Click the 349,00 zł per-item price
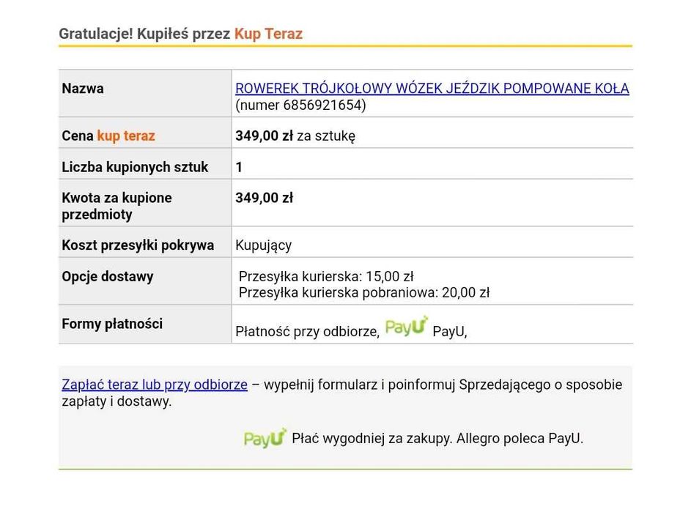The image size is (691, 512). pos(264,136)
